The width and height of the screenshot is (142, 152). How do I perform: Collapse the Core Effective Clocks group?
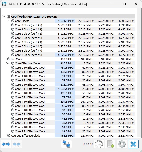[x=8, y=63]
